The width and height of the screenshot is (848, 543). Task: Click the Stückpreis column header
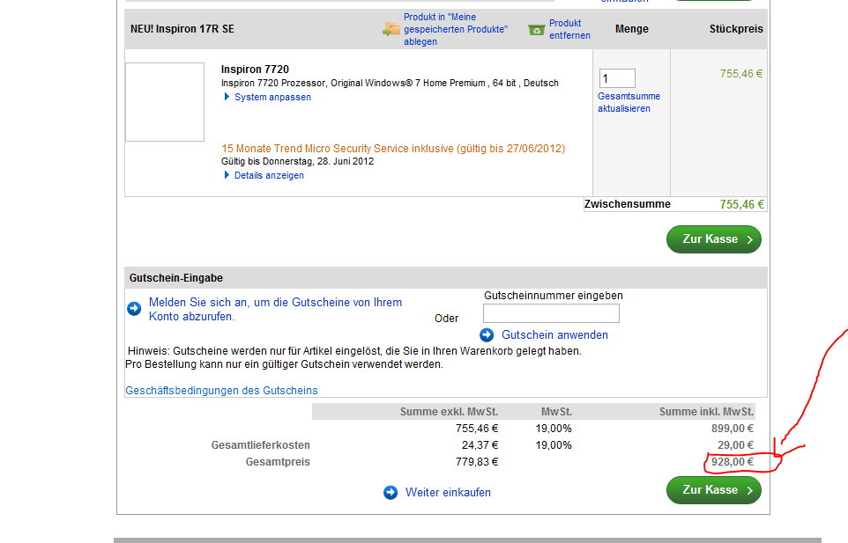pyautogui.click(x=736, y=29)
